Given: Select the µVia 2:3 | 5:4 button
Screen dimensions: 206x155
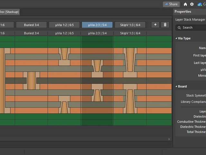Looking at the screenshot, I should click(97, 25).
